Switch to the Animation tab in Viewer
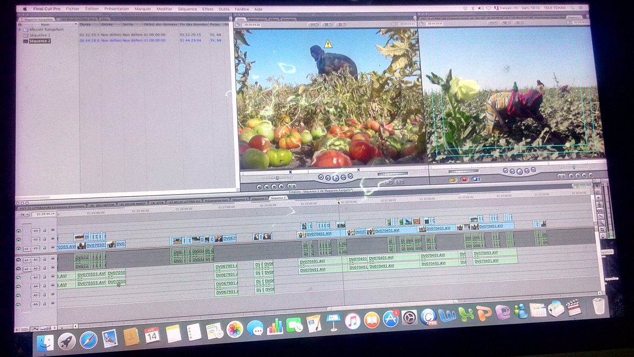The image size is (634, 357). (x=289, y=20)
